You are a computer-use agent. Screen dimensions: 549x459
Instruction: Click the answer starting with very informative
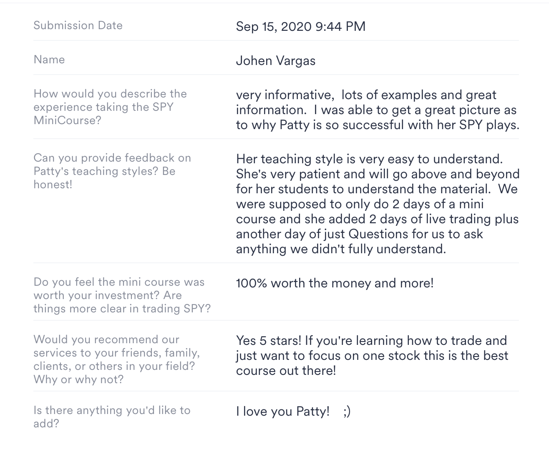click(377, 110)
